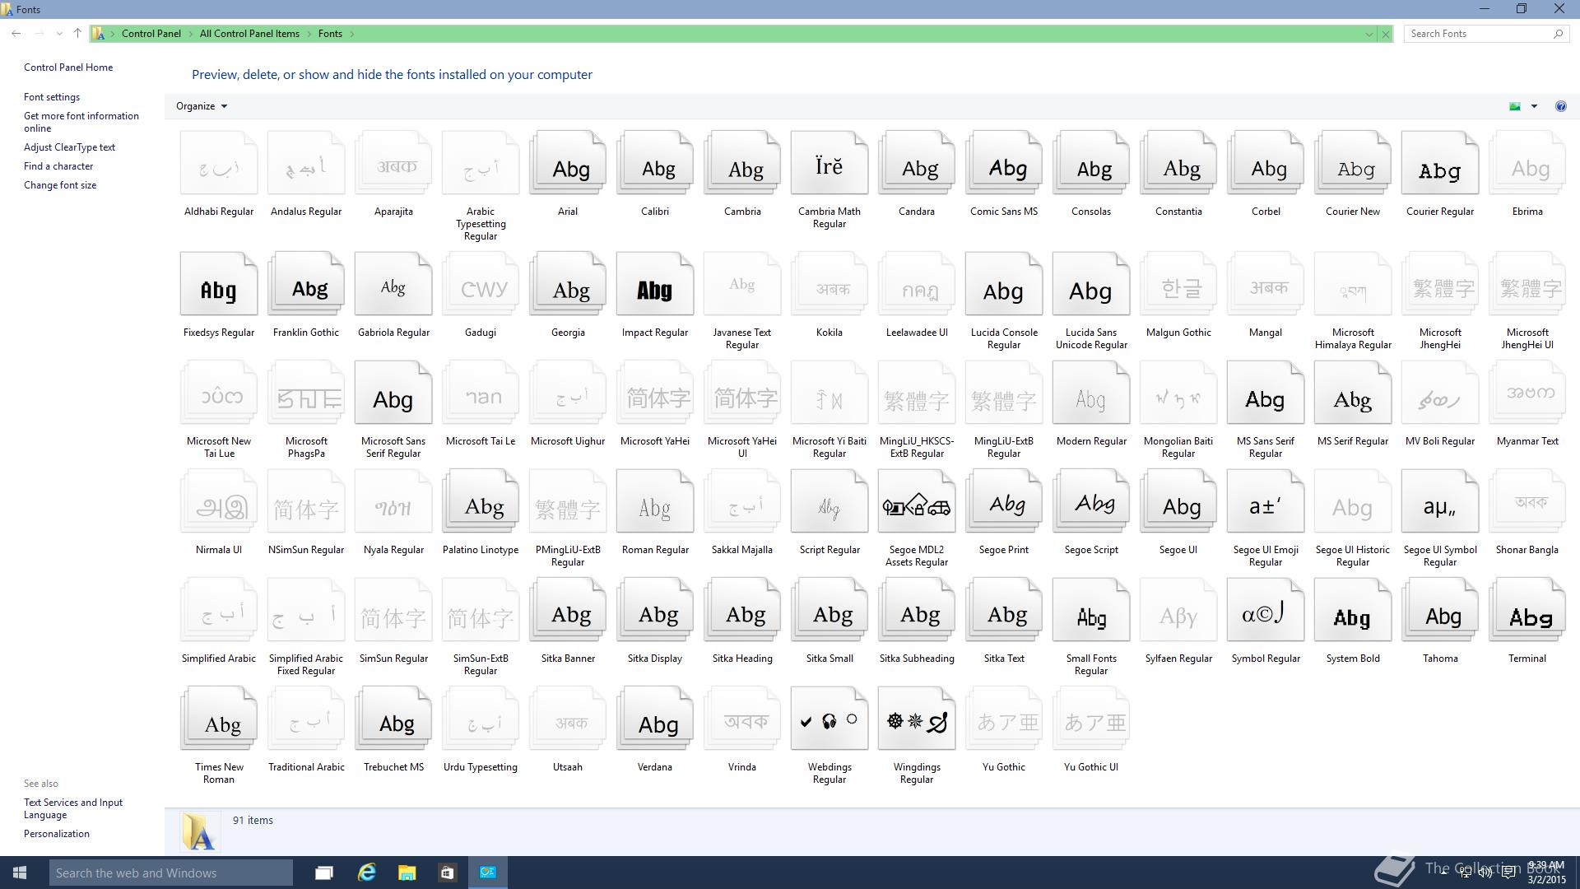Screen dimensions: 1580x889
Task: Select the Malgun Gothic font icon
Action: coord(1178,284)
